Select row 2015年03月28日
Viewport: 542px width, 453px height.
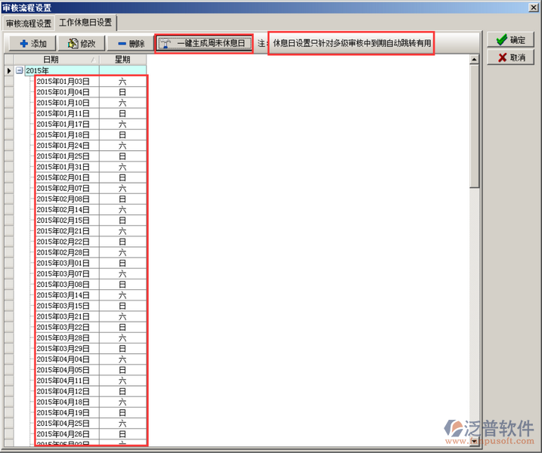pos(91,338)
